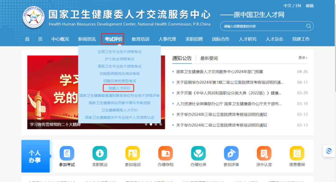Click the 参加考试 icon

click(x=67, y=153)
